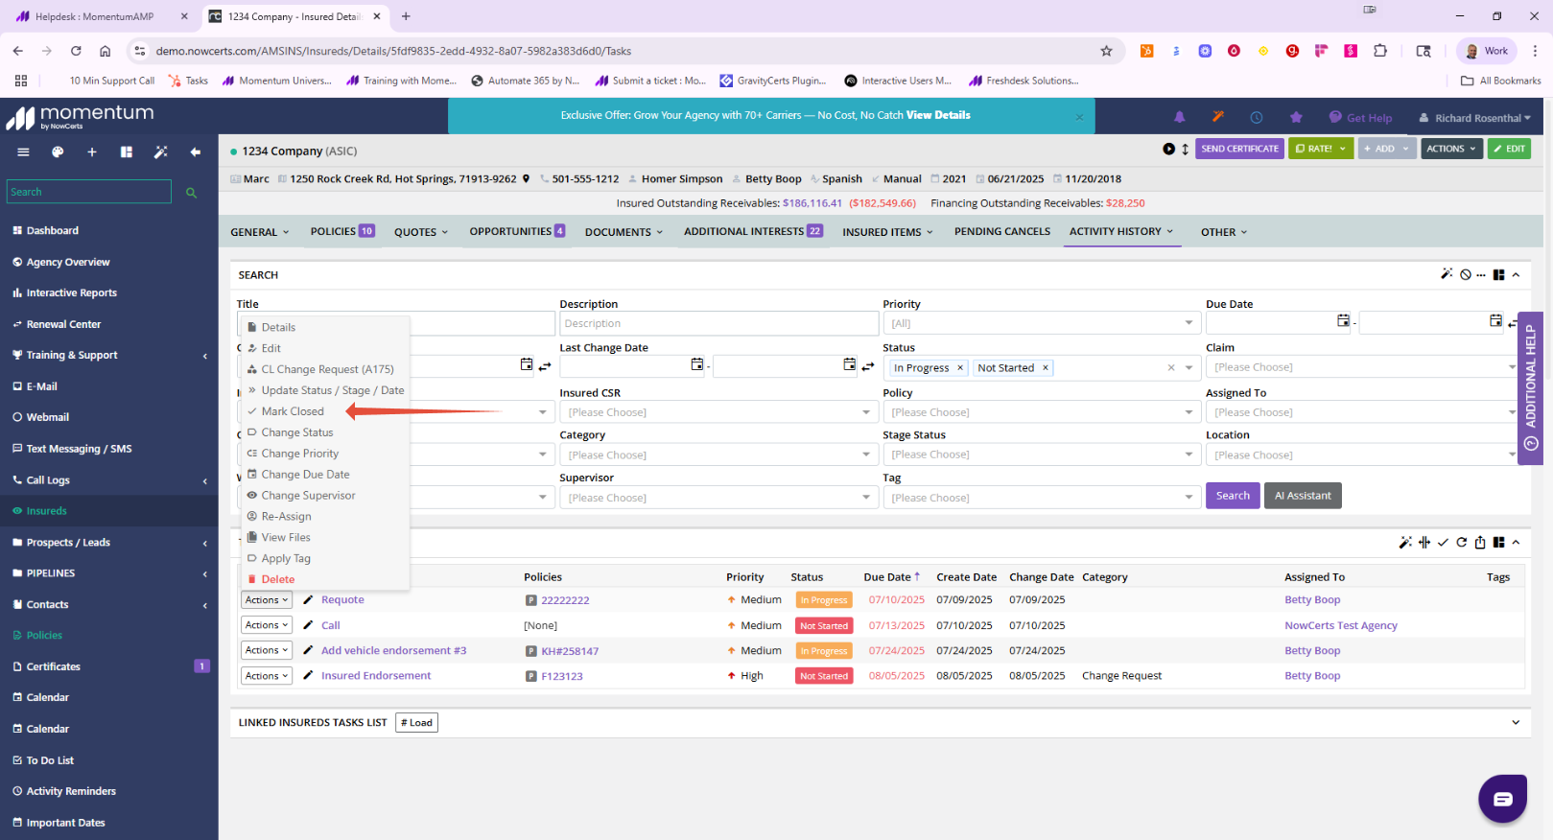This screenshot has height=840, width=1553.
Task: Open calendar picker for Last Change Date start
Action: tap(696, 364)
